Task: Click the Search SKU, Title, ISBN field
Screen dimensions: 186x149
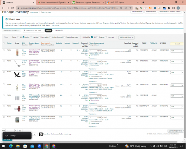Action: click(33, 31)
